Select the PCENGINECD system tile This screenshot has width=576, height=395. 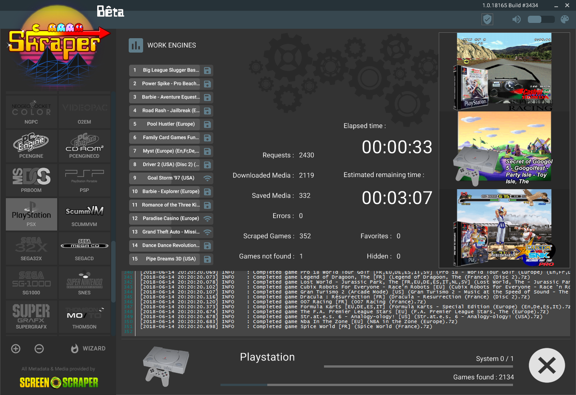(85, 146)
